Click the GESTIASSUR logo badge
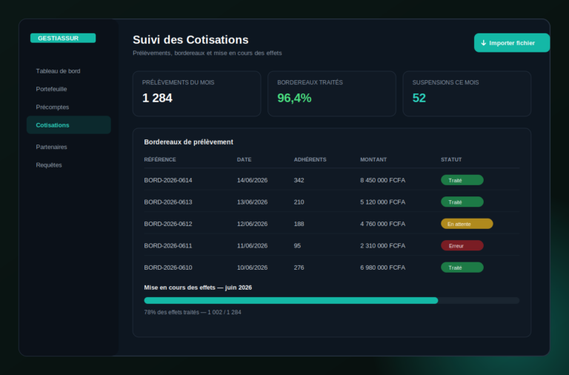Viewport: 569px width, 375px height. pyautogui.click(x=63, y=38)
